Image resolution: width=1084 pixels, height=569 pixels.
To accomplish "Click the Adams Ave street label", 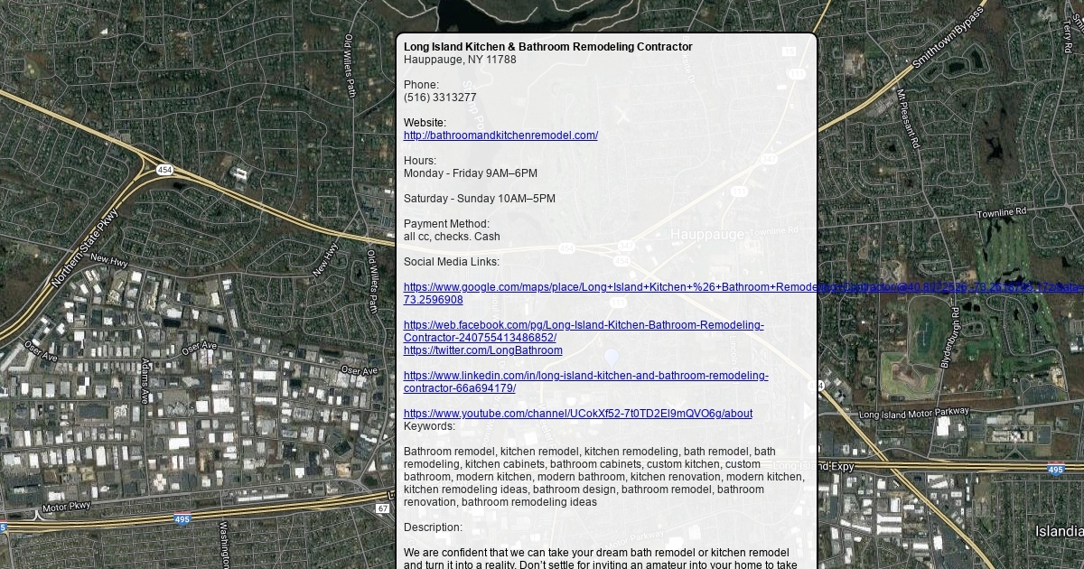I will tap(145, 380).
